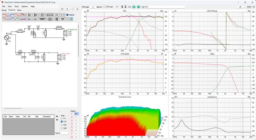This screenshot has height=140, width=256.
Task: Pick the loudspeaker driver component icon
Action: pos(57,19)
